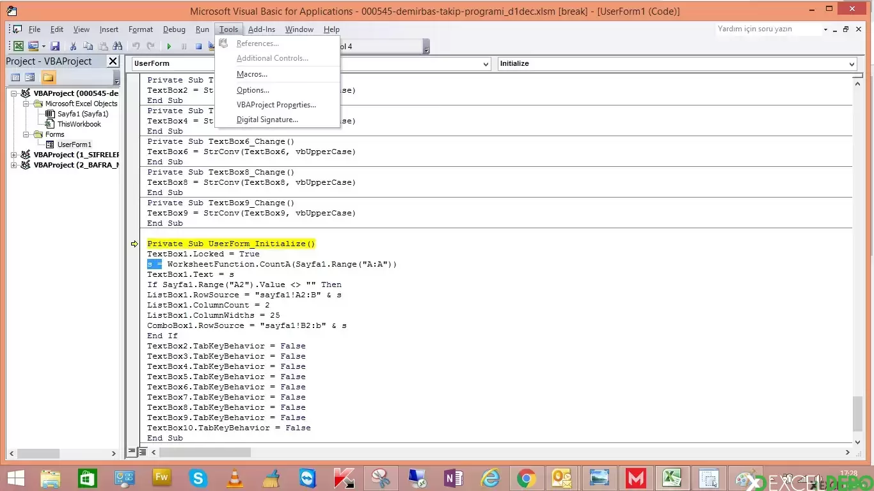Collapse VBAProject (000545-de tree node

[14, 93]
